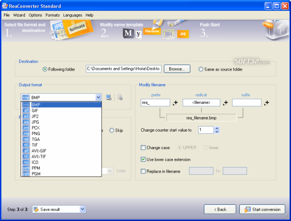This screenshot has width=291, height=221.
Task: Click the orange Filename tag in the banner
Action: (x=152, y=31)
